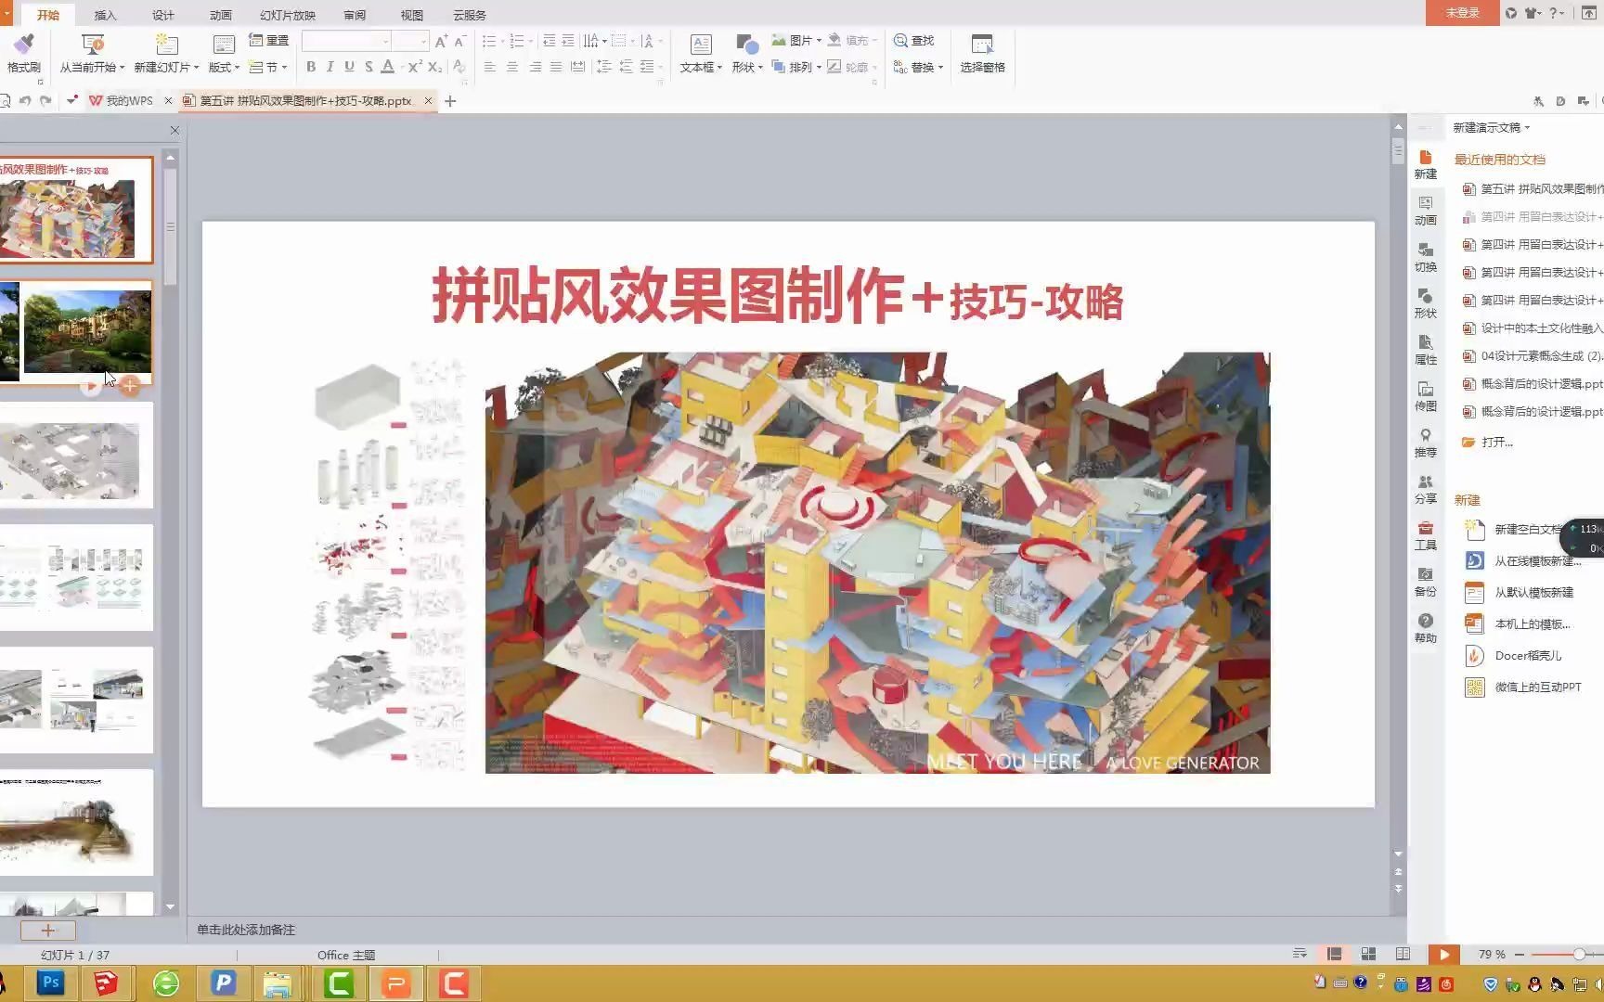Open the bullet list dropdown arrow
This screenshot has width=1604, height=1002.
[x=502, y=41]
